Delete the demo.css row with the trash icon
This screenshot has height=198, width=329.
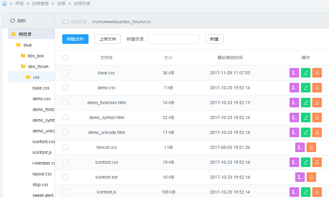tap(317, 88)
